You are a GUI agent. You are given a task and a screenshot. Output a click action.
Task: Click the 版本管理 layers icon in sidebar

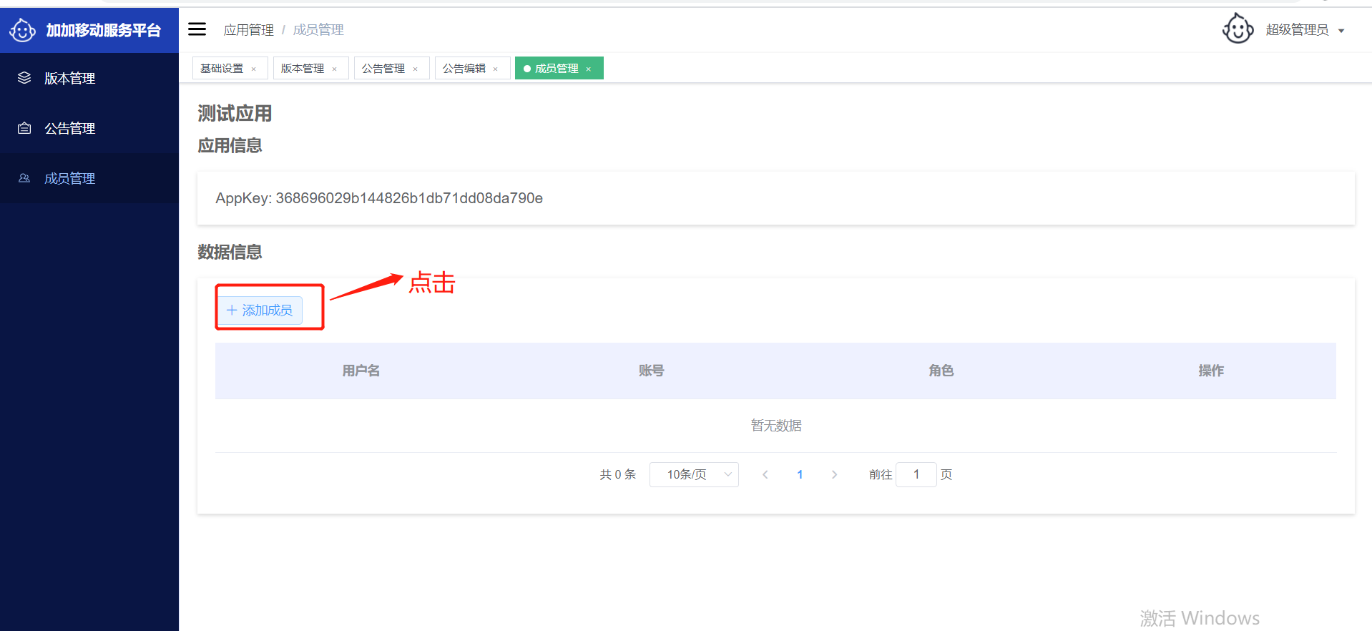[24, 78]
